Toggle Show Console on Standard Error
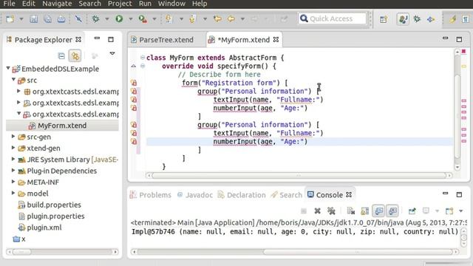 392,211
